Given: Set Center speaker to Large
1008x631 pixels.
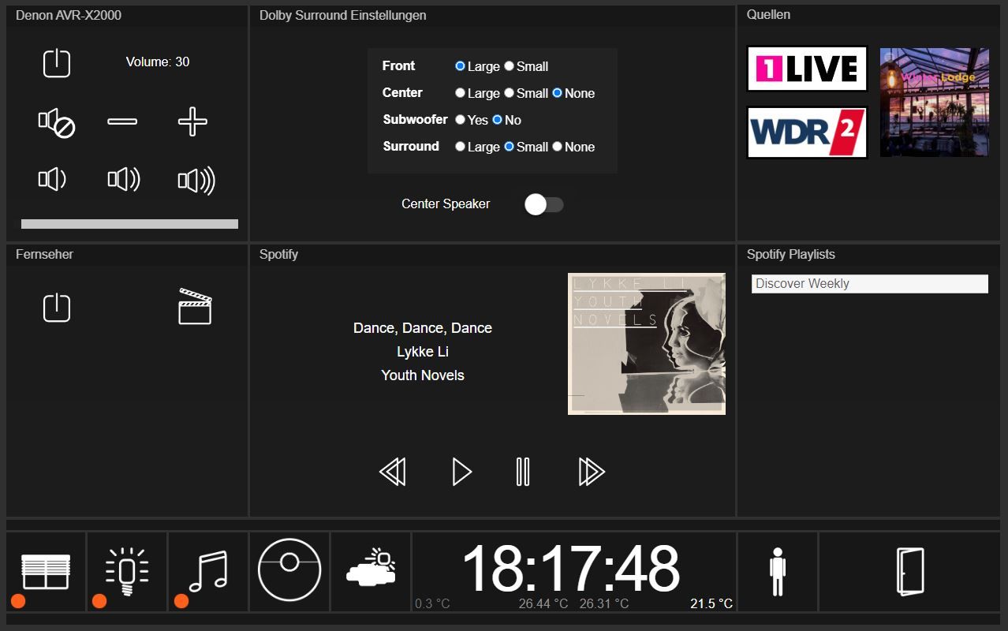Looking at the screenshot, I should click(460, 93).
